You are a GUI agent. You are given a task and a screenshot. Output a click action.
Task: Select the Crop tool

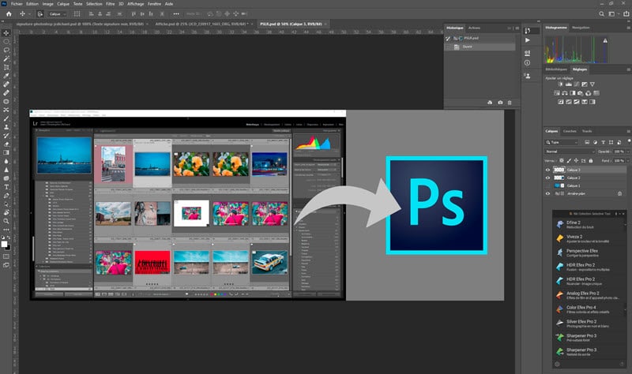point(6,67)
